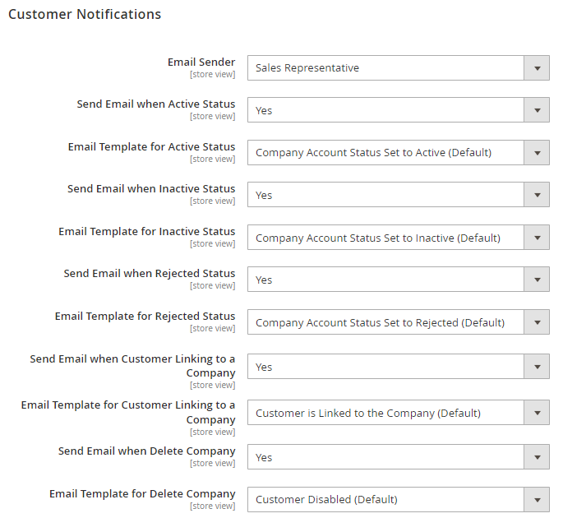563x518 pixels.
Task: Open arrow for Customer Linking email template
Action: (x=537, y=413)
